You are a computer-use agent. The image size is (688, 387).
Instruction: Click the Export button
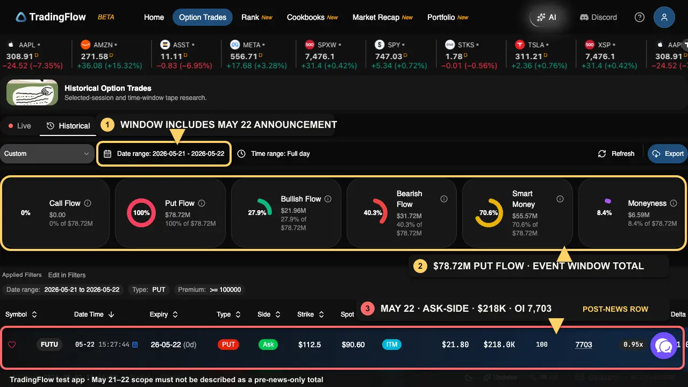tap(668, 154)
